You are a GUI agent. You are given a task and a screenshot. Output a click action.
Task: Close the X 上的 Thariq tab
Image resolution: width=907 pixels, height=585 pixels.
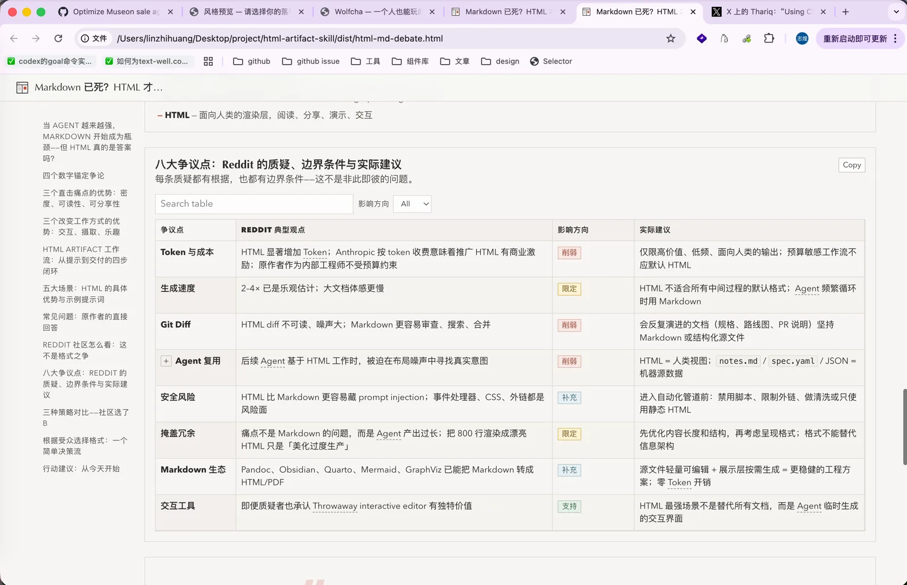coord(823,11)
